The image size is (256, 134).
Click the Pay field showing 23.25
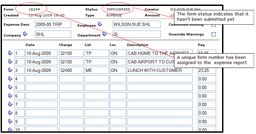[207, 70]
